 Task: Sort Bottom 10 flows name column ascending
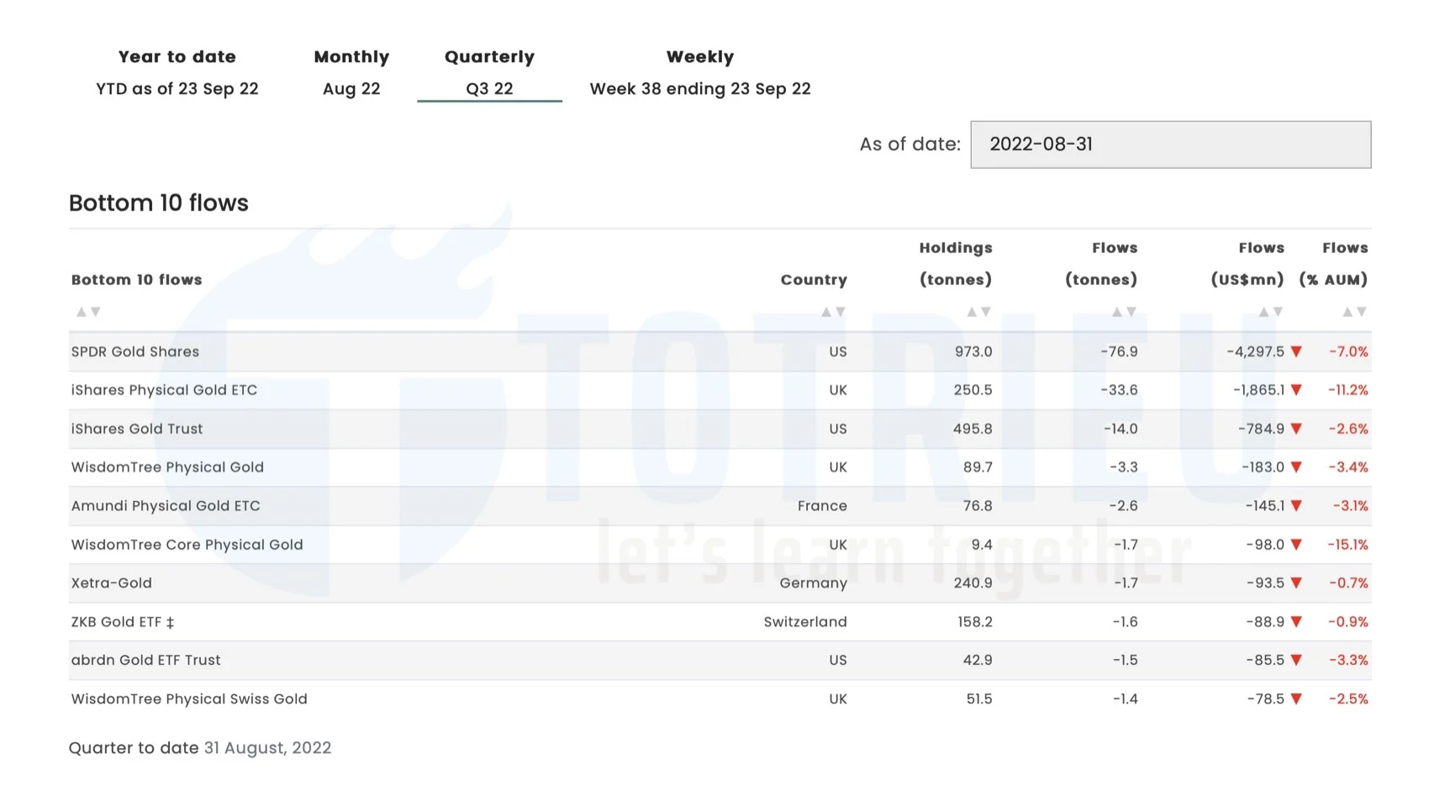82,312
